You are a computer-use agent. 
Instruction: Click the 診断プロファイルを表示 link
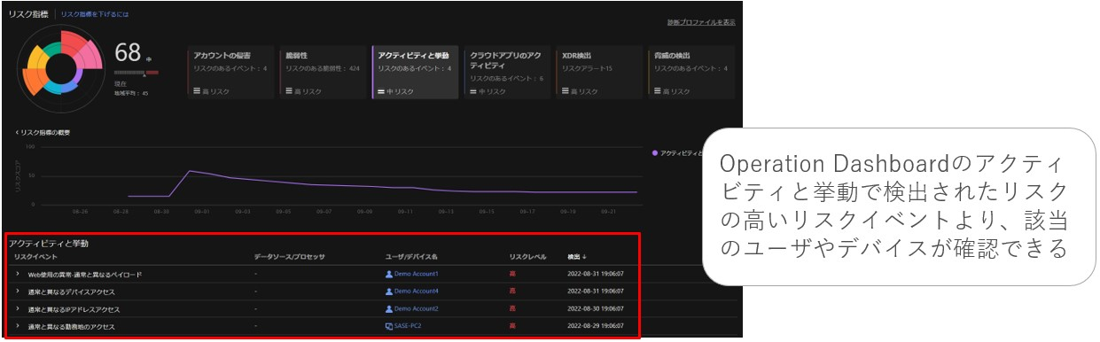click(x=701, y=22)
